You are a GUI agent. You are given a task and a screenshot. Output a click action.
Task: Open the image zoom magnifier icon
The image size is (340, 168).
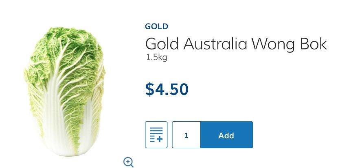128,162
